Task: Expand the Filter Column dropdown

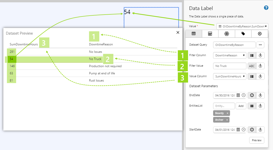Action: click(230, 55)
